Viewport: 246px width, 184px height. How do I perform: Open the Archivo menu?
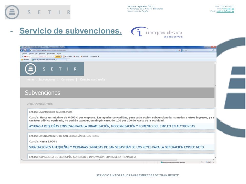[x=25, y=54]
